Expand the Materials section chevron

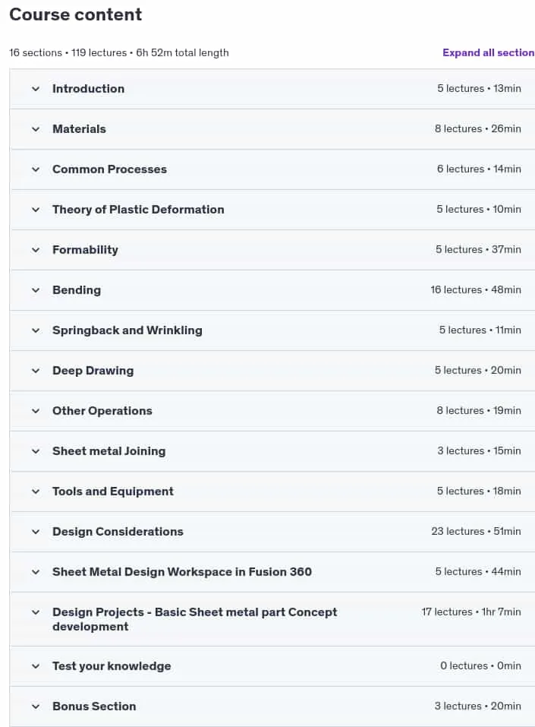(36, 129)
